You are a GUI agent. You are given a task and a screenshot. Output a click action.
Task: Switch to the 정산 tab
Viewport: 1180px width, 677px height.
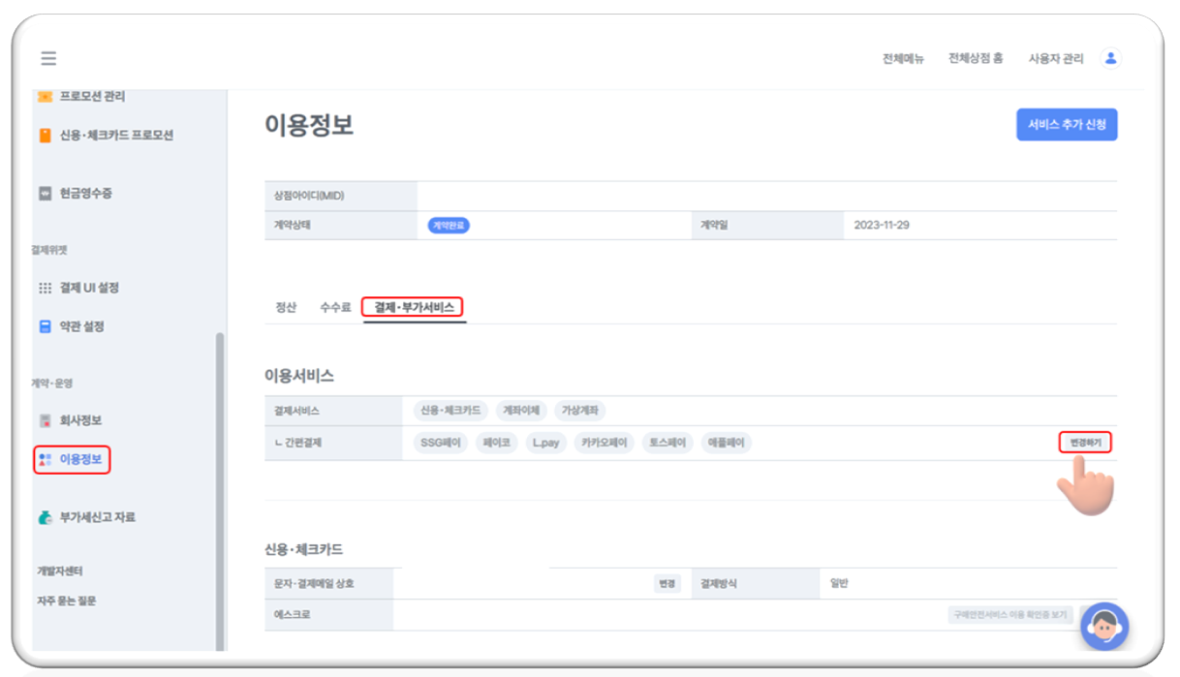click(286, 308)
